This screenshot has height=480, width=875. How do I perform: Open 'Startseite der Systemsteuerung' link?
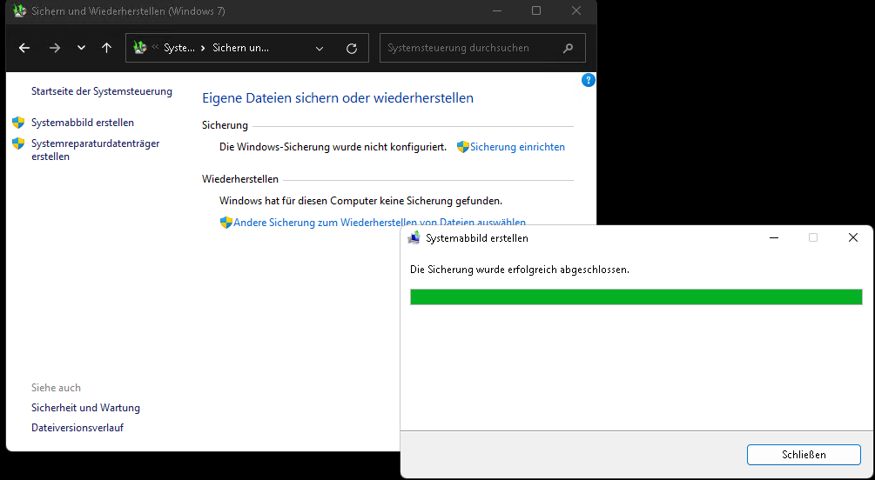(102, 91)
